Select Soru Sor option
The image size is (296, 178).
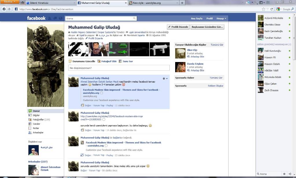126,61
